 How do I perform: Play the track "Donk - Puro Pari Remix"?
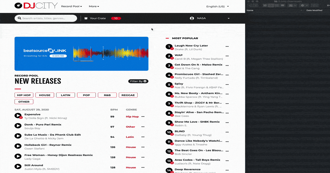(18, 125)
